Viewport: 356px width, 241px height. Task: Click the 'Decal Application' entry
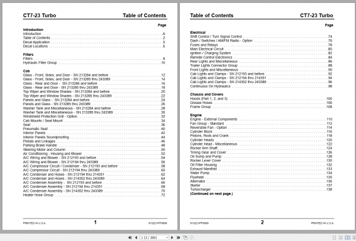[x=36, y=42]
